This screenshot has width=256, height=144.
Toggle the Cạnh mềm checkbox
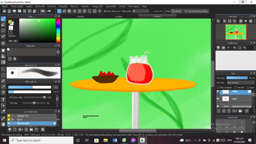(152, 11)
